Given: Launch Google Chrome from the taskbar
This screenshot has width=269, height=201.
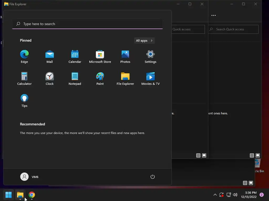Looking at the screenshot, I should 32,195.
